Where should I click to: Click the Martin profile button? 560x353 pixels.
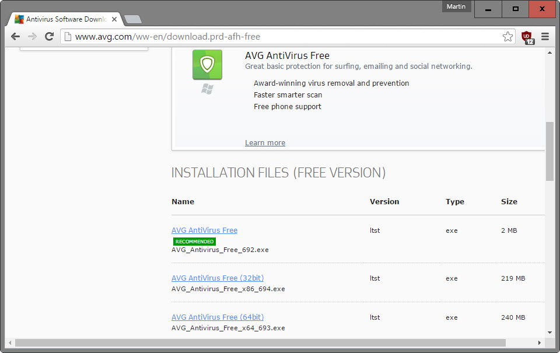[456, 6]
